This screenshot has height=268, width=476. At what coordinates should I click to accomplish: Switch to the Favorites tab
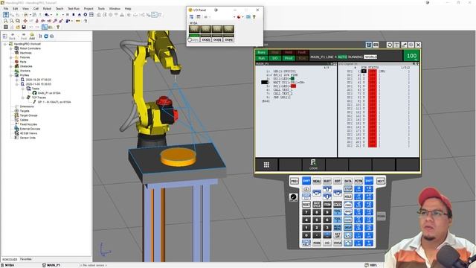tap(26, 259)
